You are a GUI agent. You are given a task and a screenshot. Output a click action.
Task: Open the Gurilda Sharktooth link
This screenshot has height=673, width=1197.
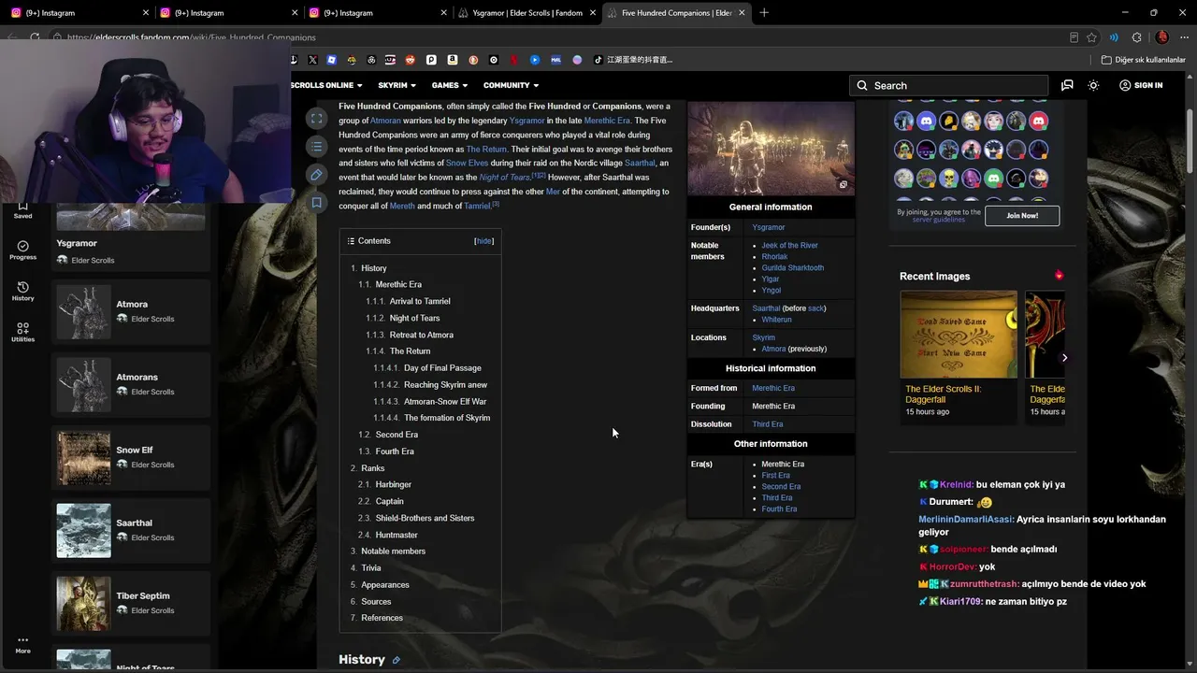pos(793,268)
